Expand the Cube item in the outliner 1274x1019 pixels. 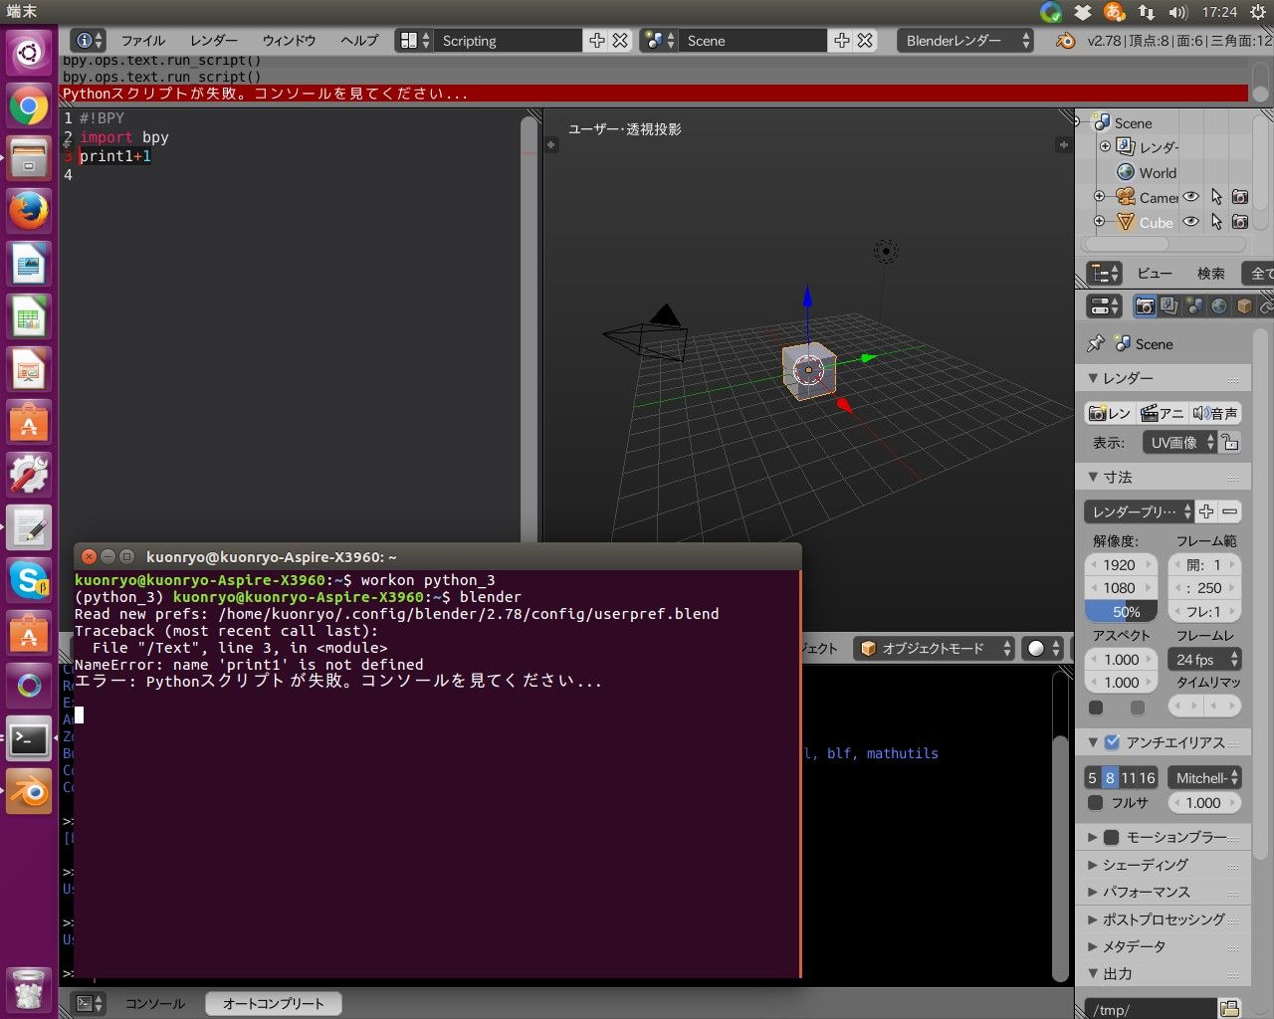pos(1099,221)
